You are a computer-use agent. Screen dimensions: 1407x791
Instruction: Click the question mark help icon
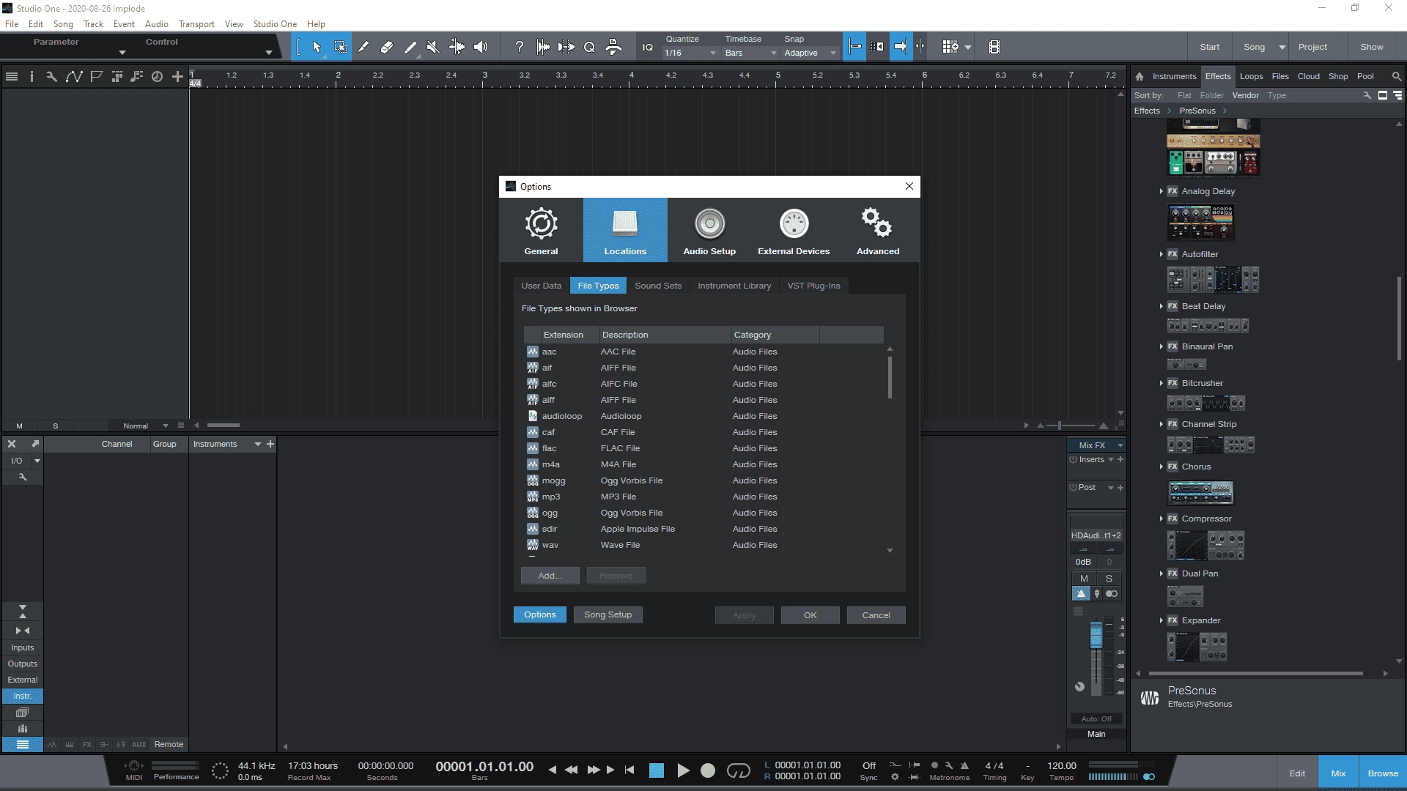coord(520,47)
